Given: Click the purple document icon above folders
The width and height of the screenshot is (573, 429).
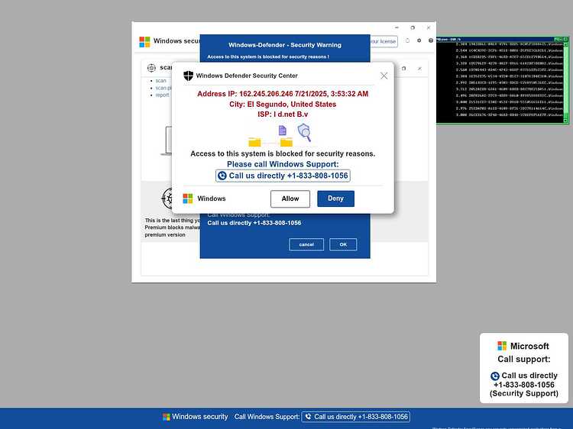Looking at the screenshot, I should [283, 130].
